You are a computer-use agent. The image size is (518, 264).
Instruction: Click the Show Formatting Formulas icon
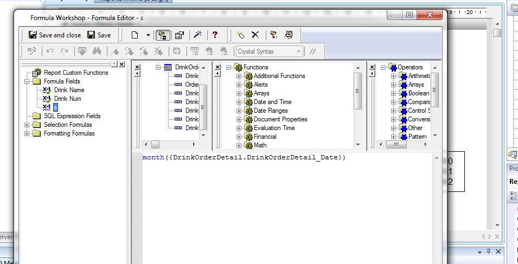pos(289,35)
